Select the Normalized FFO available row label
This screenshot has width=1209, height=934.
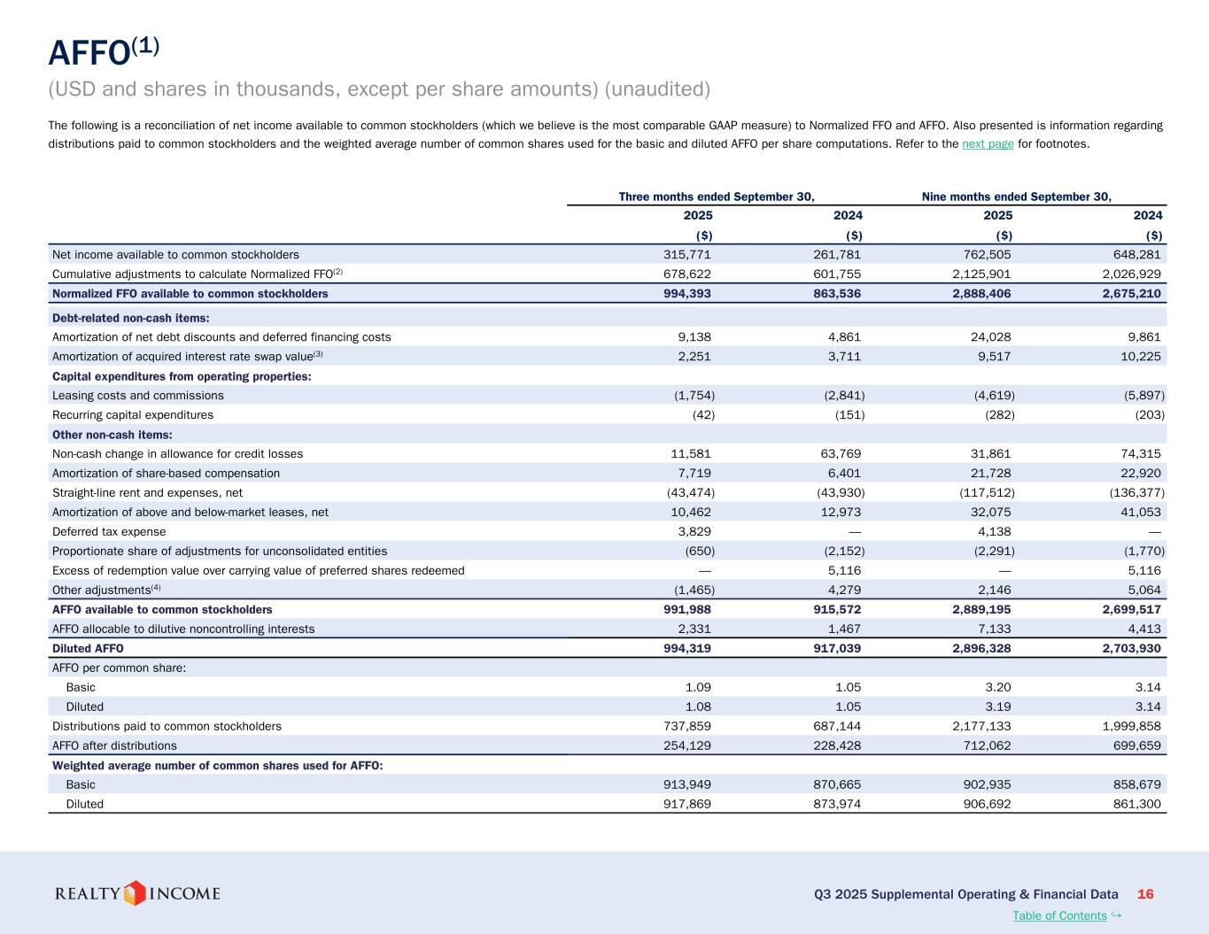190,294
